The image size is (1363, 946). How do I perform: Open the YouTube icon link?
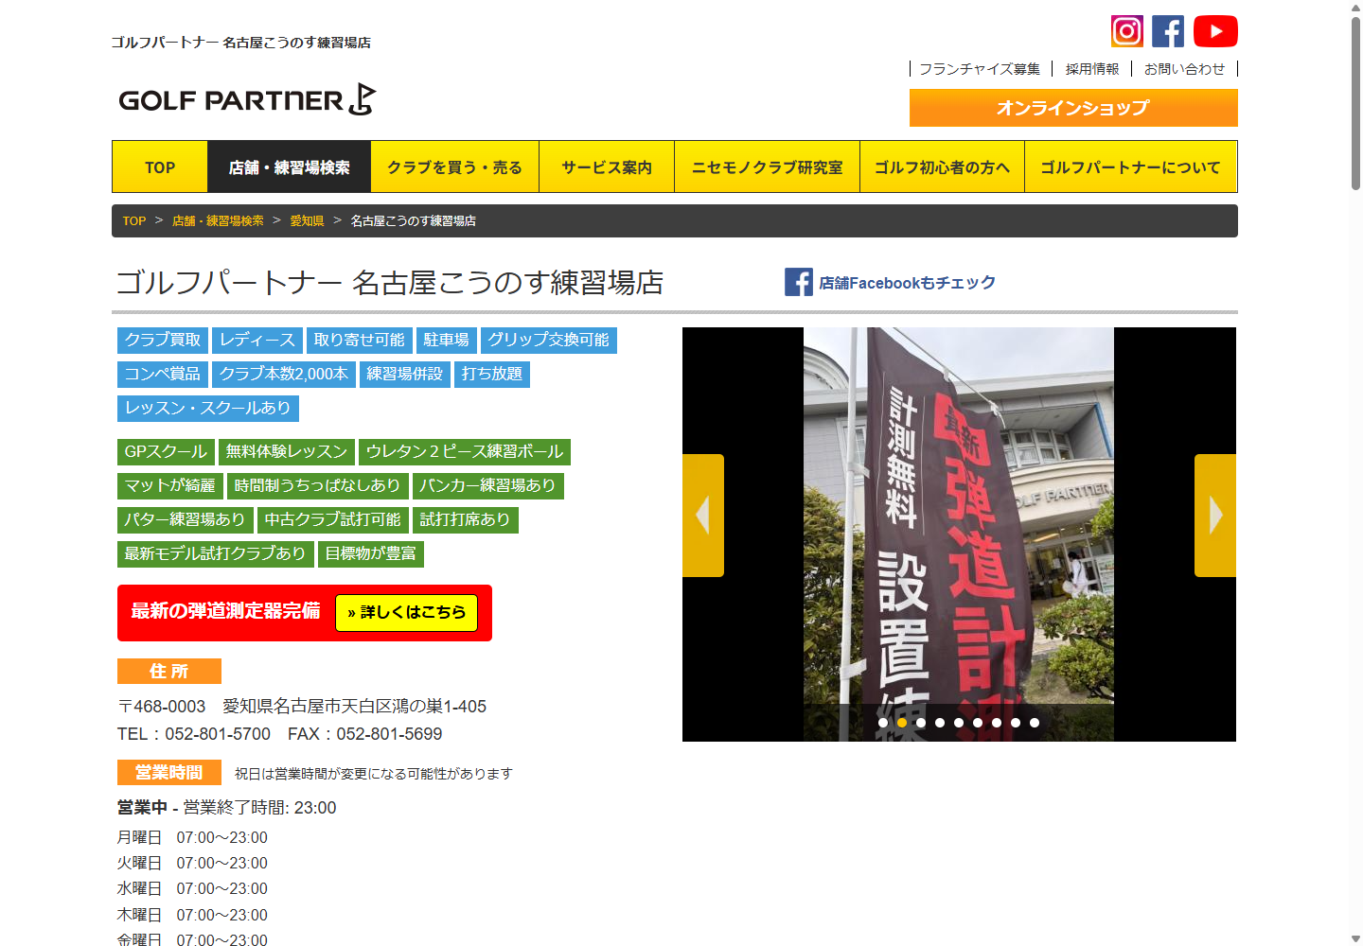1215,31
